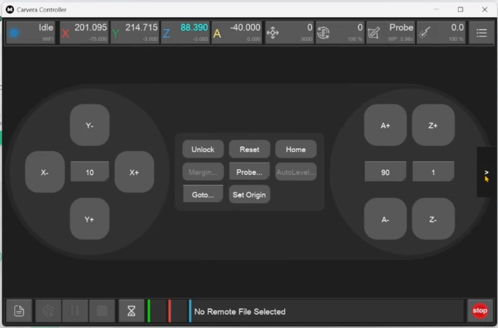Open the Z step size 1 dropdown
Screen dimensions: 498x328
click(x=433, y=172)
